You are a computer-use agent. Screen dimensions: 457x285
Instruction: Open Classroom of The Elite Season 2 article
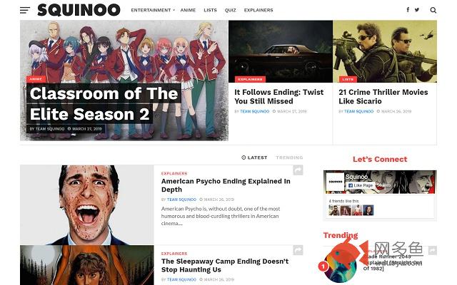(x=104, y=103)
